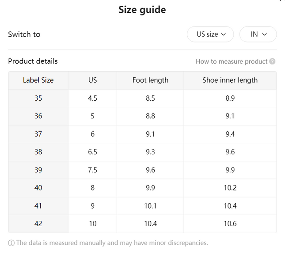Click the question mark help icon
The width and height of the screenshot is (285, 262).
[272, 61]
